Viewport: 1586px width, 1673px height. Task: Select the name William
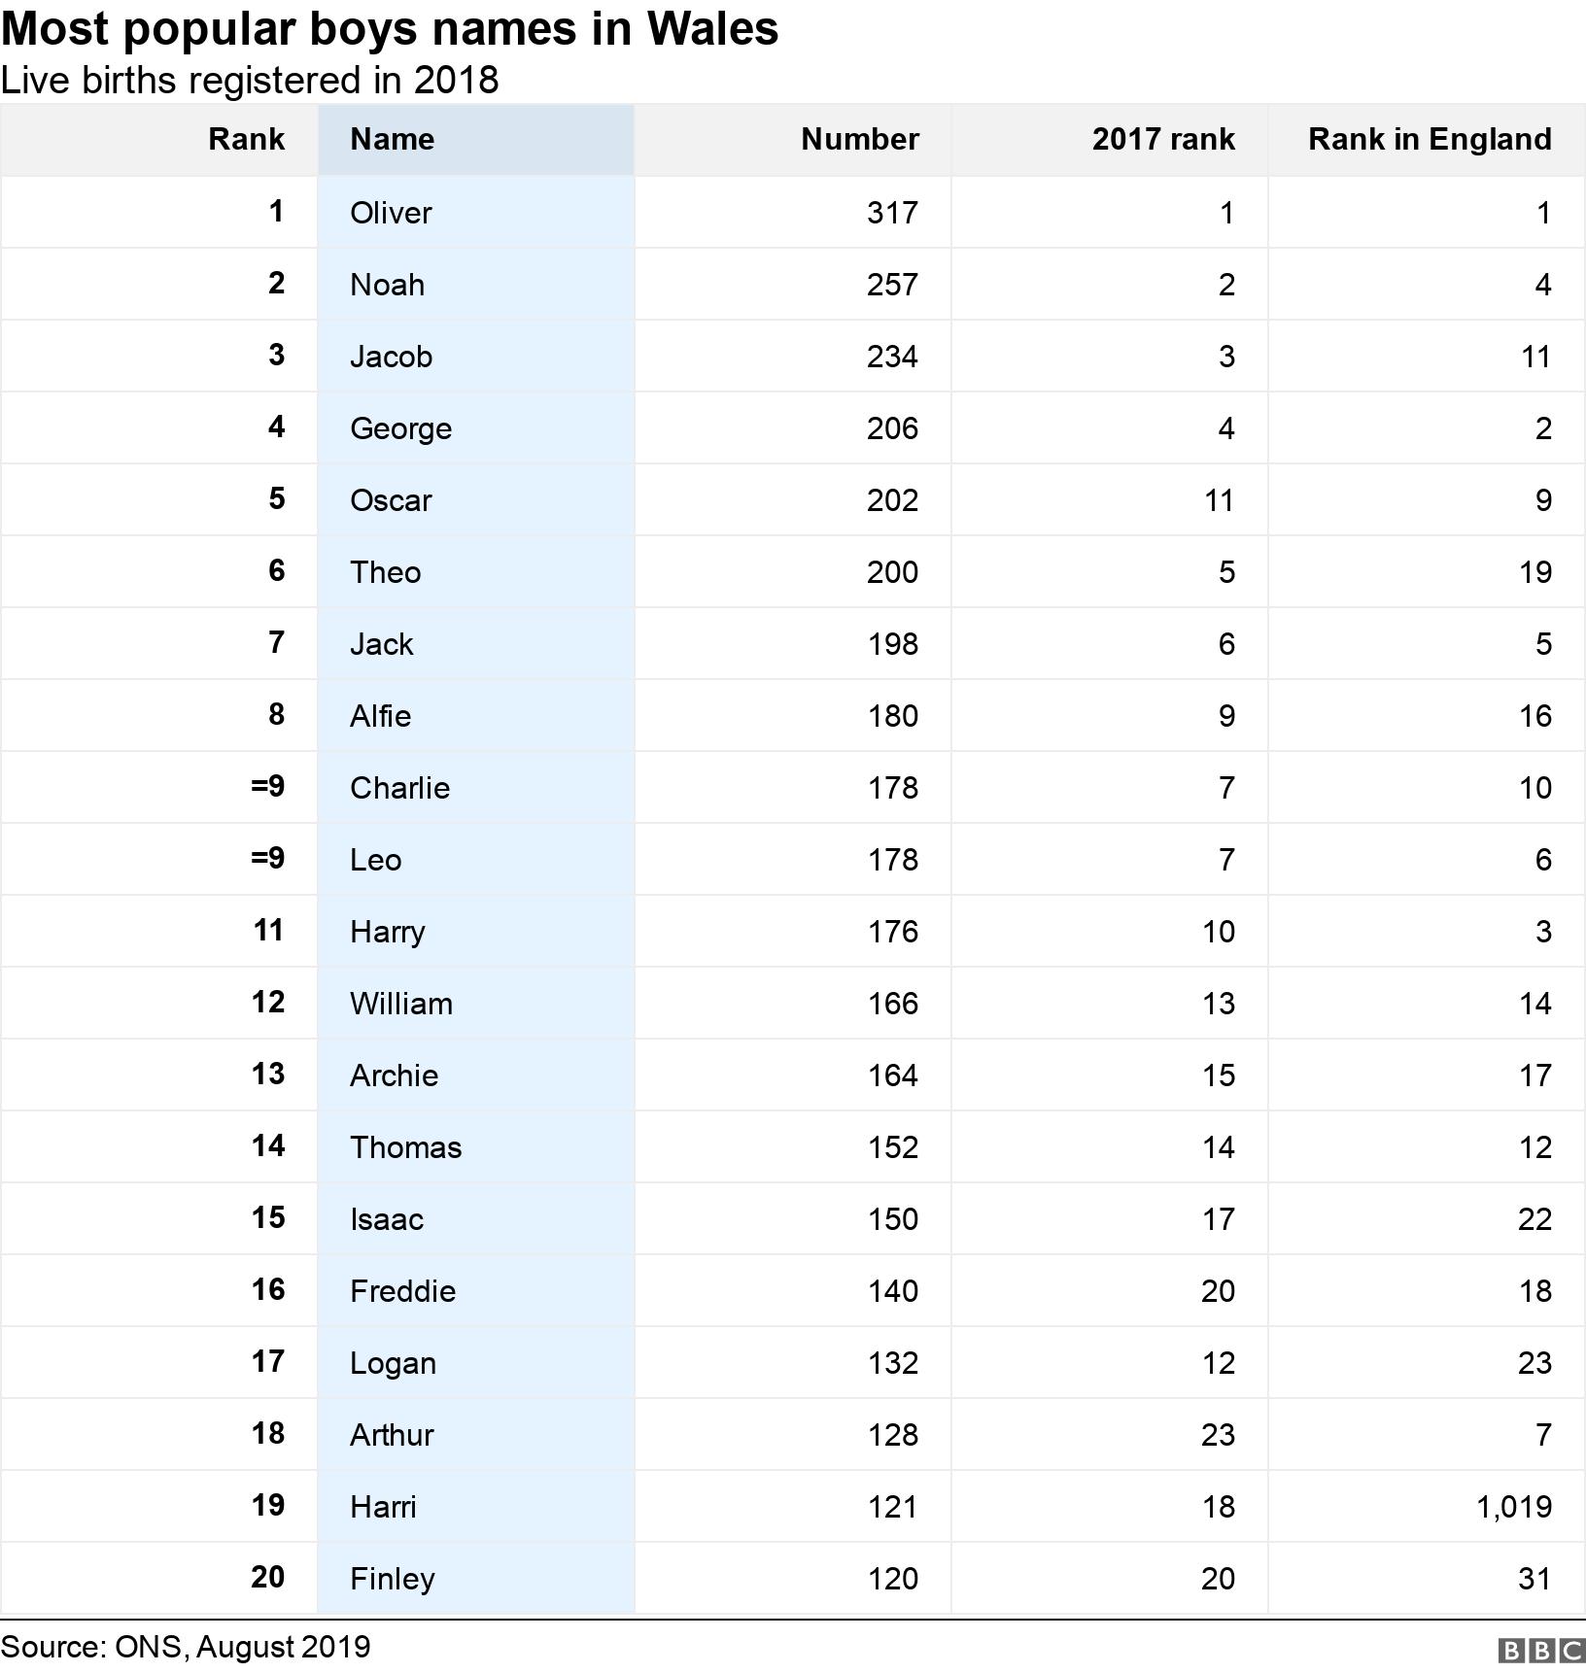400,1003
